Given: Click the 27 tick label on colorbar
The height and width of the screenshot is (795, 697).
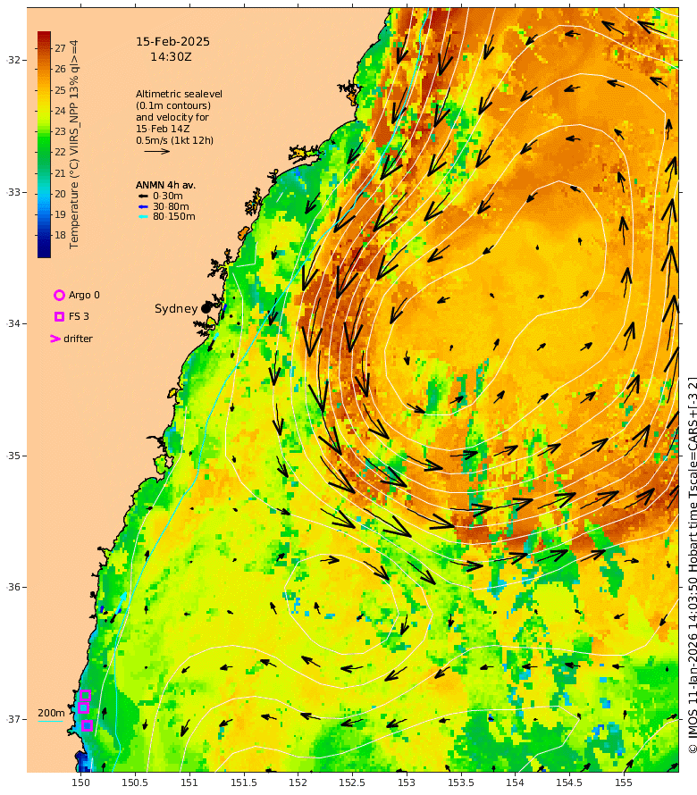Looking at the screenshot, I should coord(61,48).
